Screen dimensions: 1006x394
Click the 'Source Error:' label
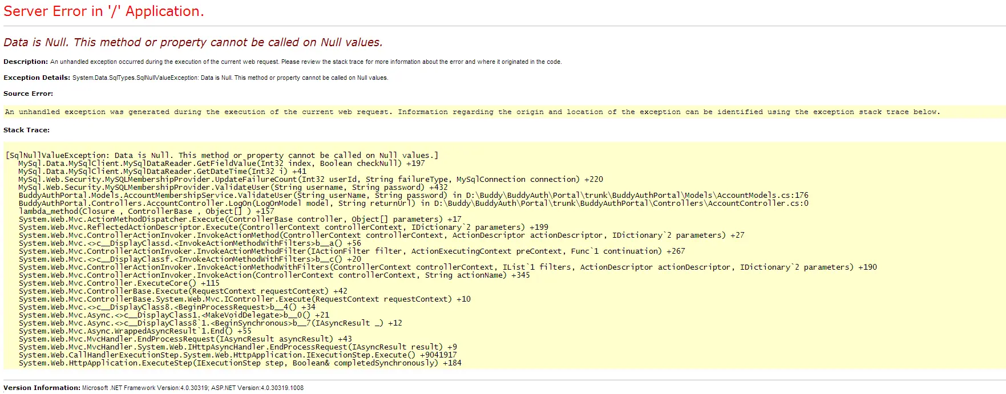point(28,94)
